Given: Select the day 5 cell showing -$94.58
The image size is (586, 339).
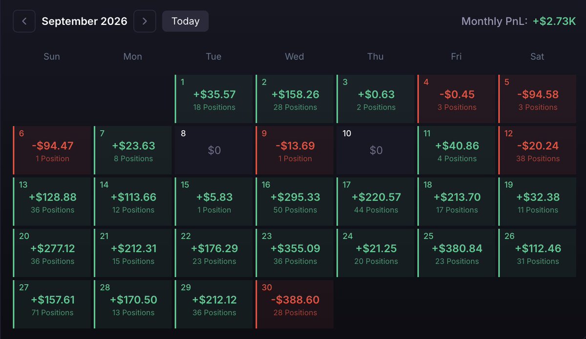Looking at the screenshot, I should 537,99.
